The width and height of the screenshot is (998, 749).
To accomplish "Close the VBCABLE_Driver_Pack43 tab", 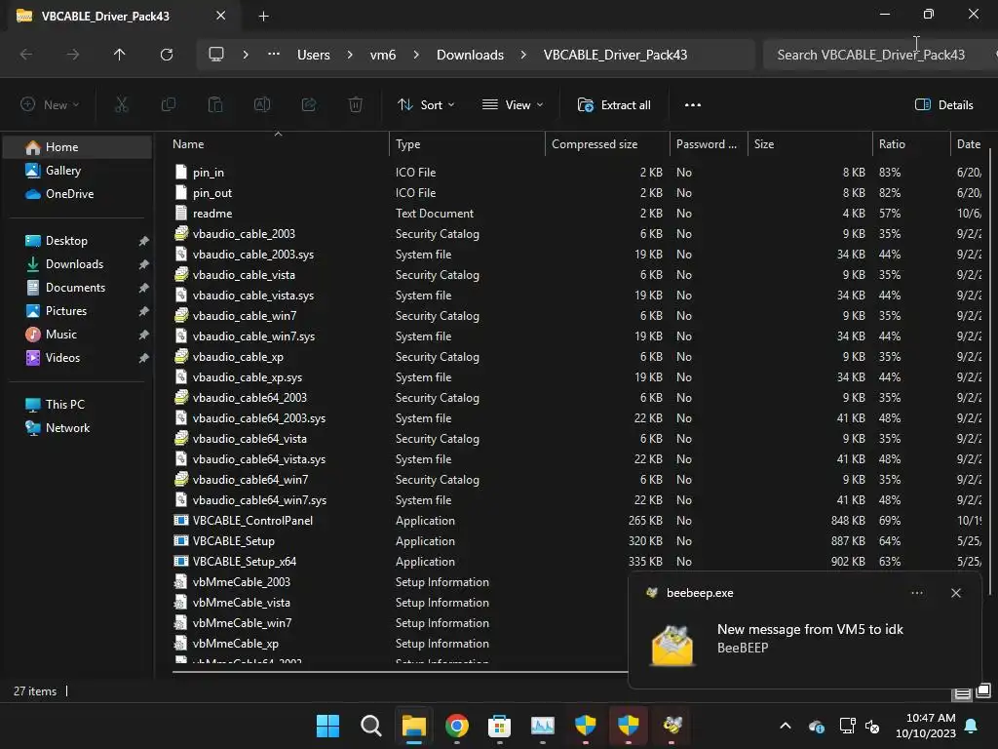I will 221,16.
